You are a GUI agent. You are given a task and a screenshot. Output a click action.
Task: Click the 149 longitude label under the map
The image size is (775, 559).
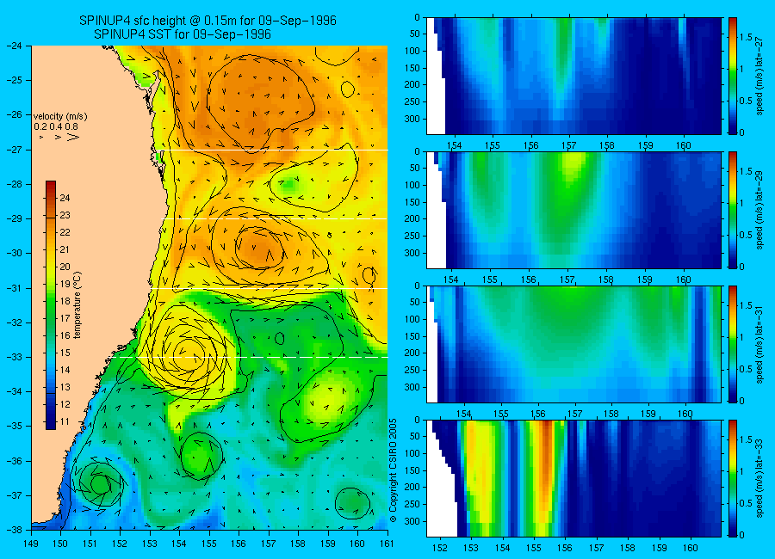click(31, 544)
